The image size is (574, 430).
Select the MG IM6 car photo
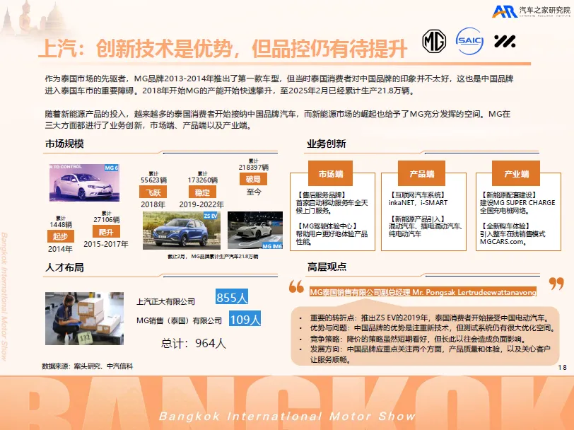255,231
